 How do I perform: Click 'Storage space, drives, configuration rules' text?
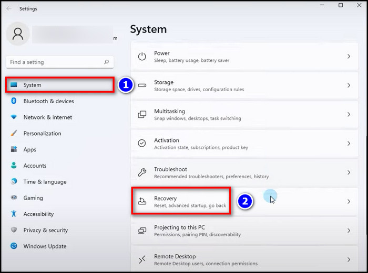click(x=199, y=90)
